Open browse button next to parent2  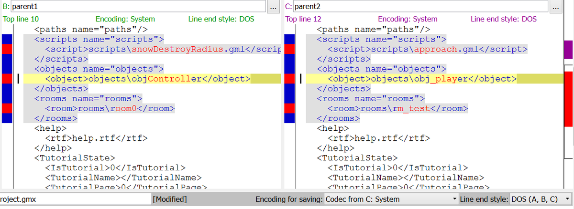tap(555, 7)
